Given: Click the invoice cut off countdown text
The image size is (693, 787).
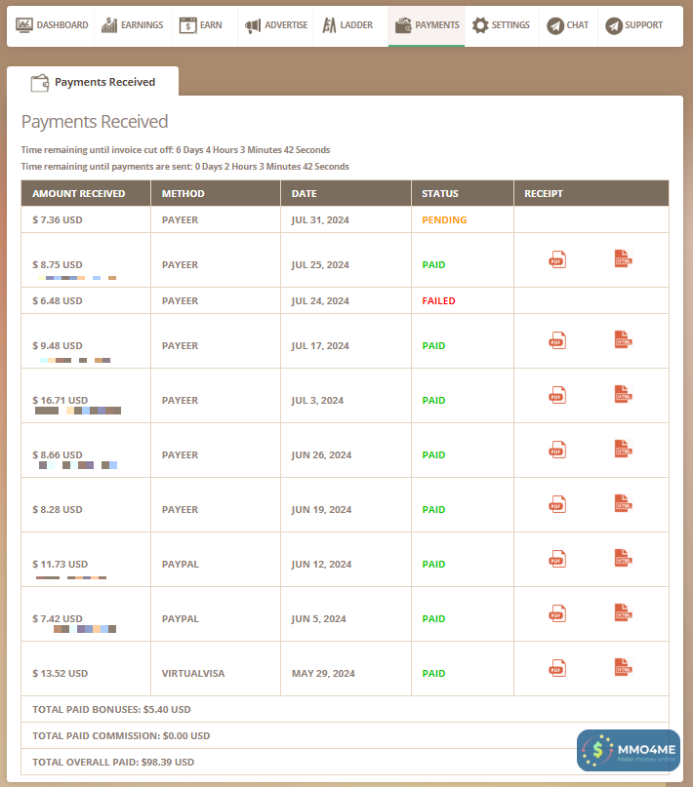Looking at the screenshot, I should (176, 149).
